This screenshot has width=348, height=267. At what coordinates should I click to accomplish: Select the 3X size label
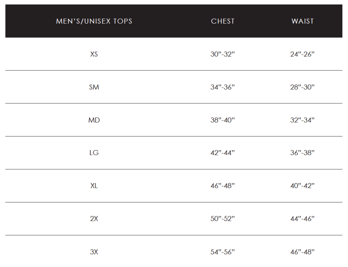click(x=94, y=252)
